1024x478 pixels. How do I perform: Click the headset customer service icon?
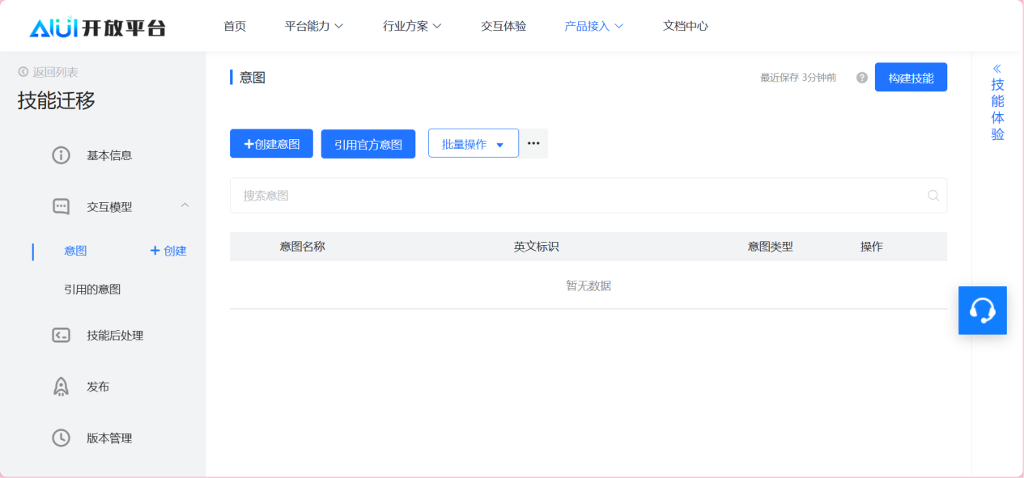pyautogui.click(x=982, y=311)
